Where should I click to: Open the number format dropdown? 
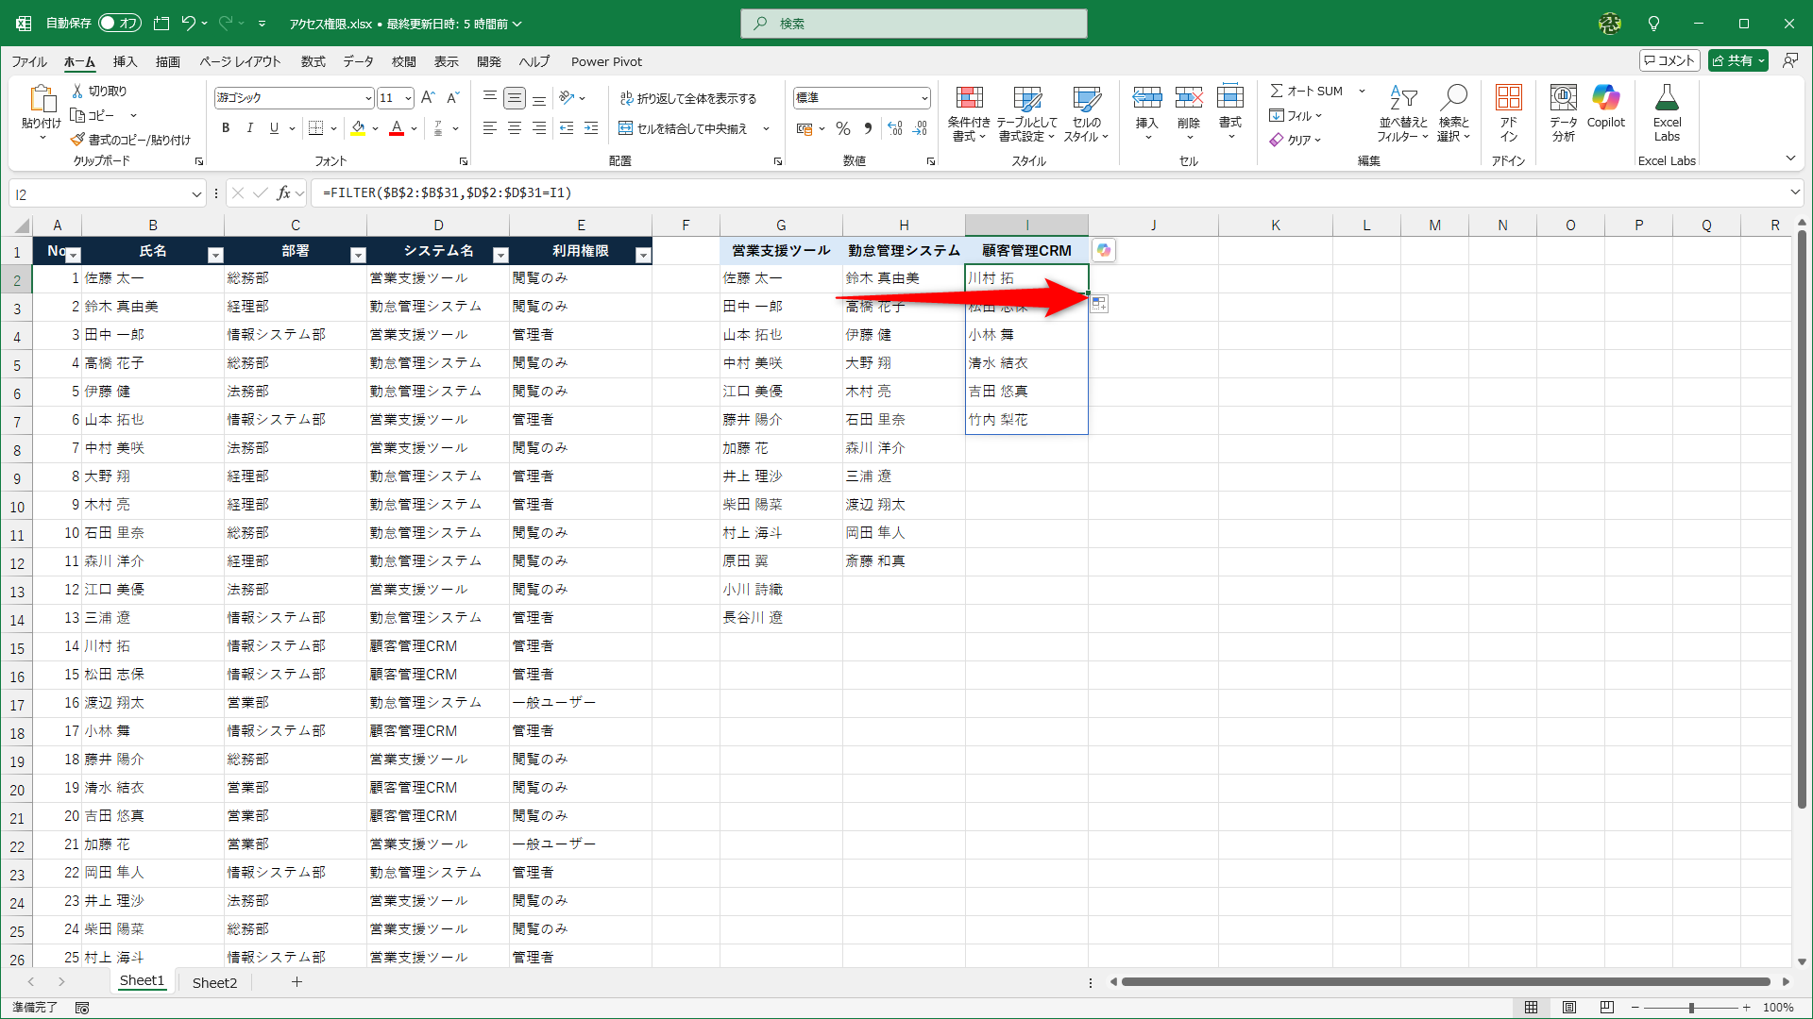[923, 98]
